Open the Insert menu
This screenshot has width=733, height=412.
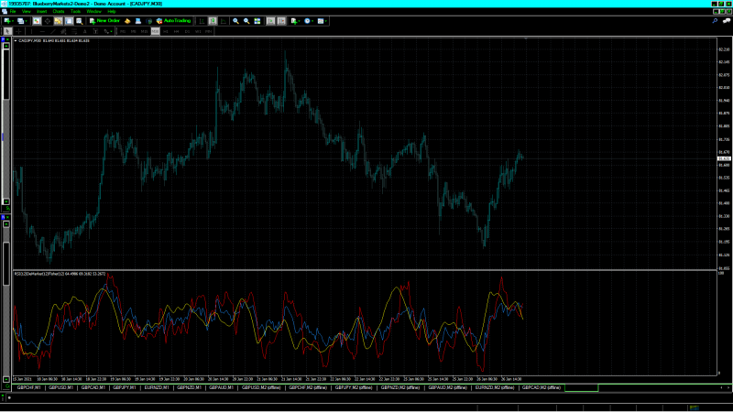(41, 11)
